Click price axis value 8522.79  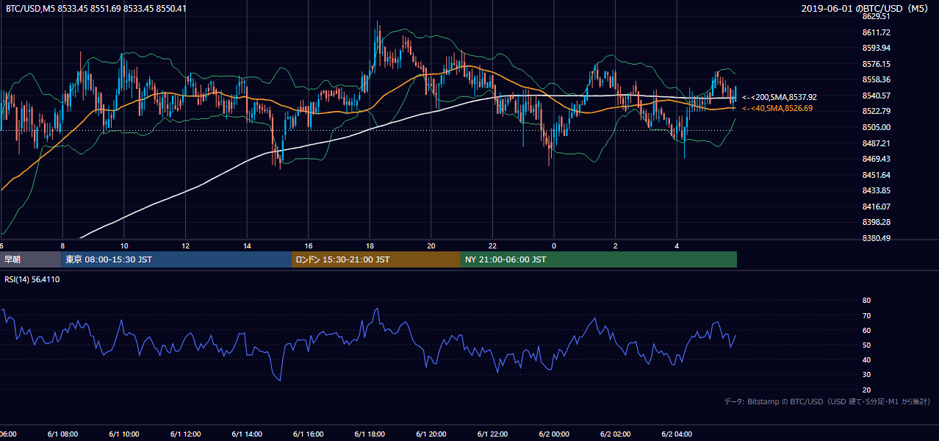[x=877, y=111]
